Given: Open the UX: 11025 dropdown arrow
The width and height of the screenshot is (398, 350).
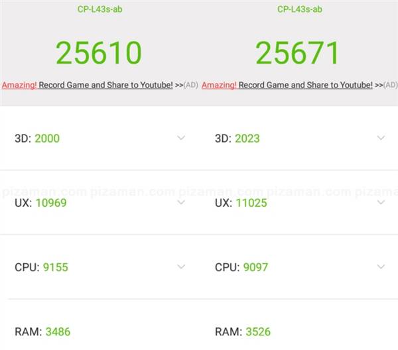Looking at the screenshot, I should coord(381,202).
